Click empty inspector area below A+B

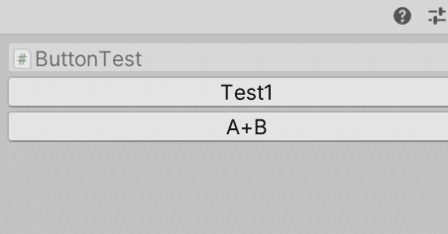[224, 188]
